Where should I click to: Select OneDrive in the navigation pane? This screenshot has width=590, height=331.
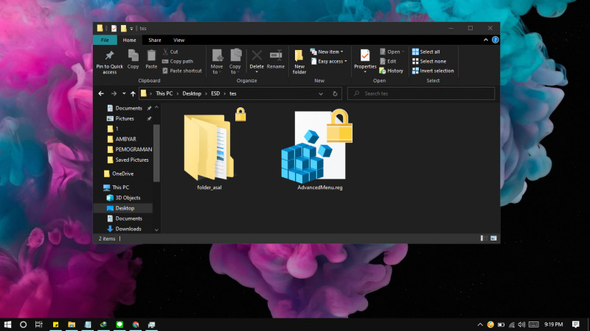pos(122,174)
